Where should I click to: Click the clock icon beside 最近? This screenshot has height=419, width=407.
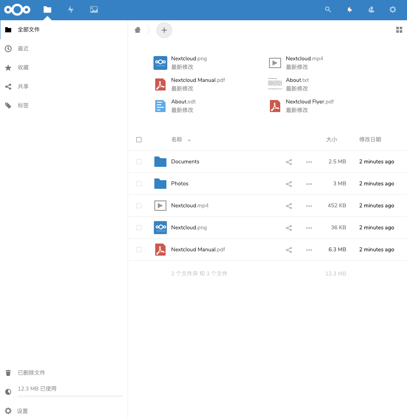coord(8,49)
